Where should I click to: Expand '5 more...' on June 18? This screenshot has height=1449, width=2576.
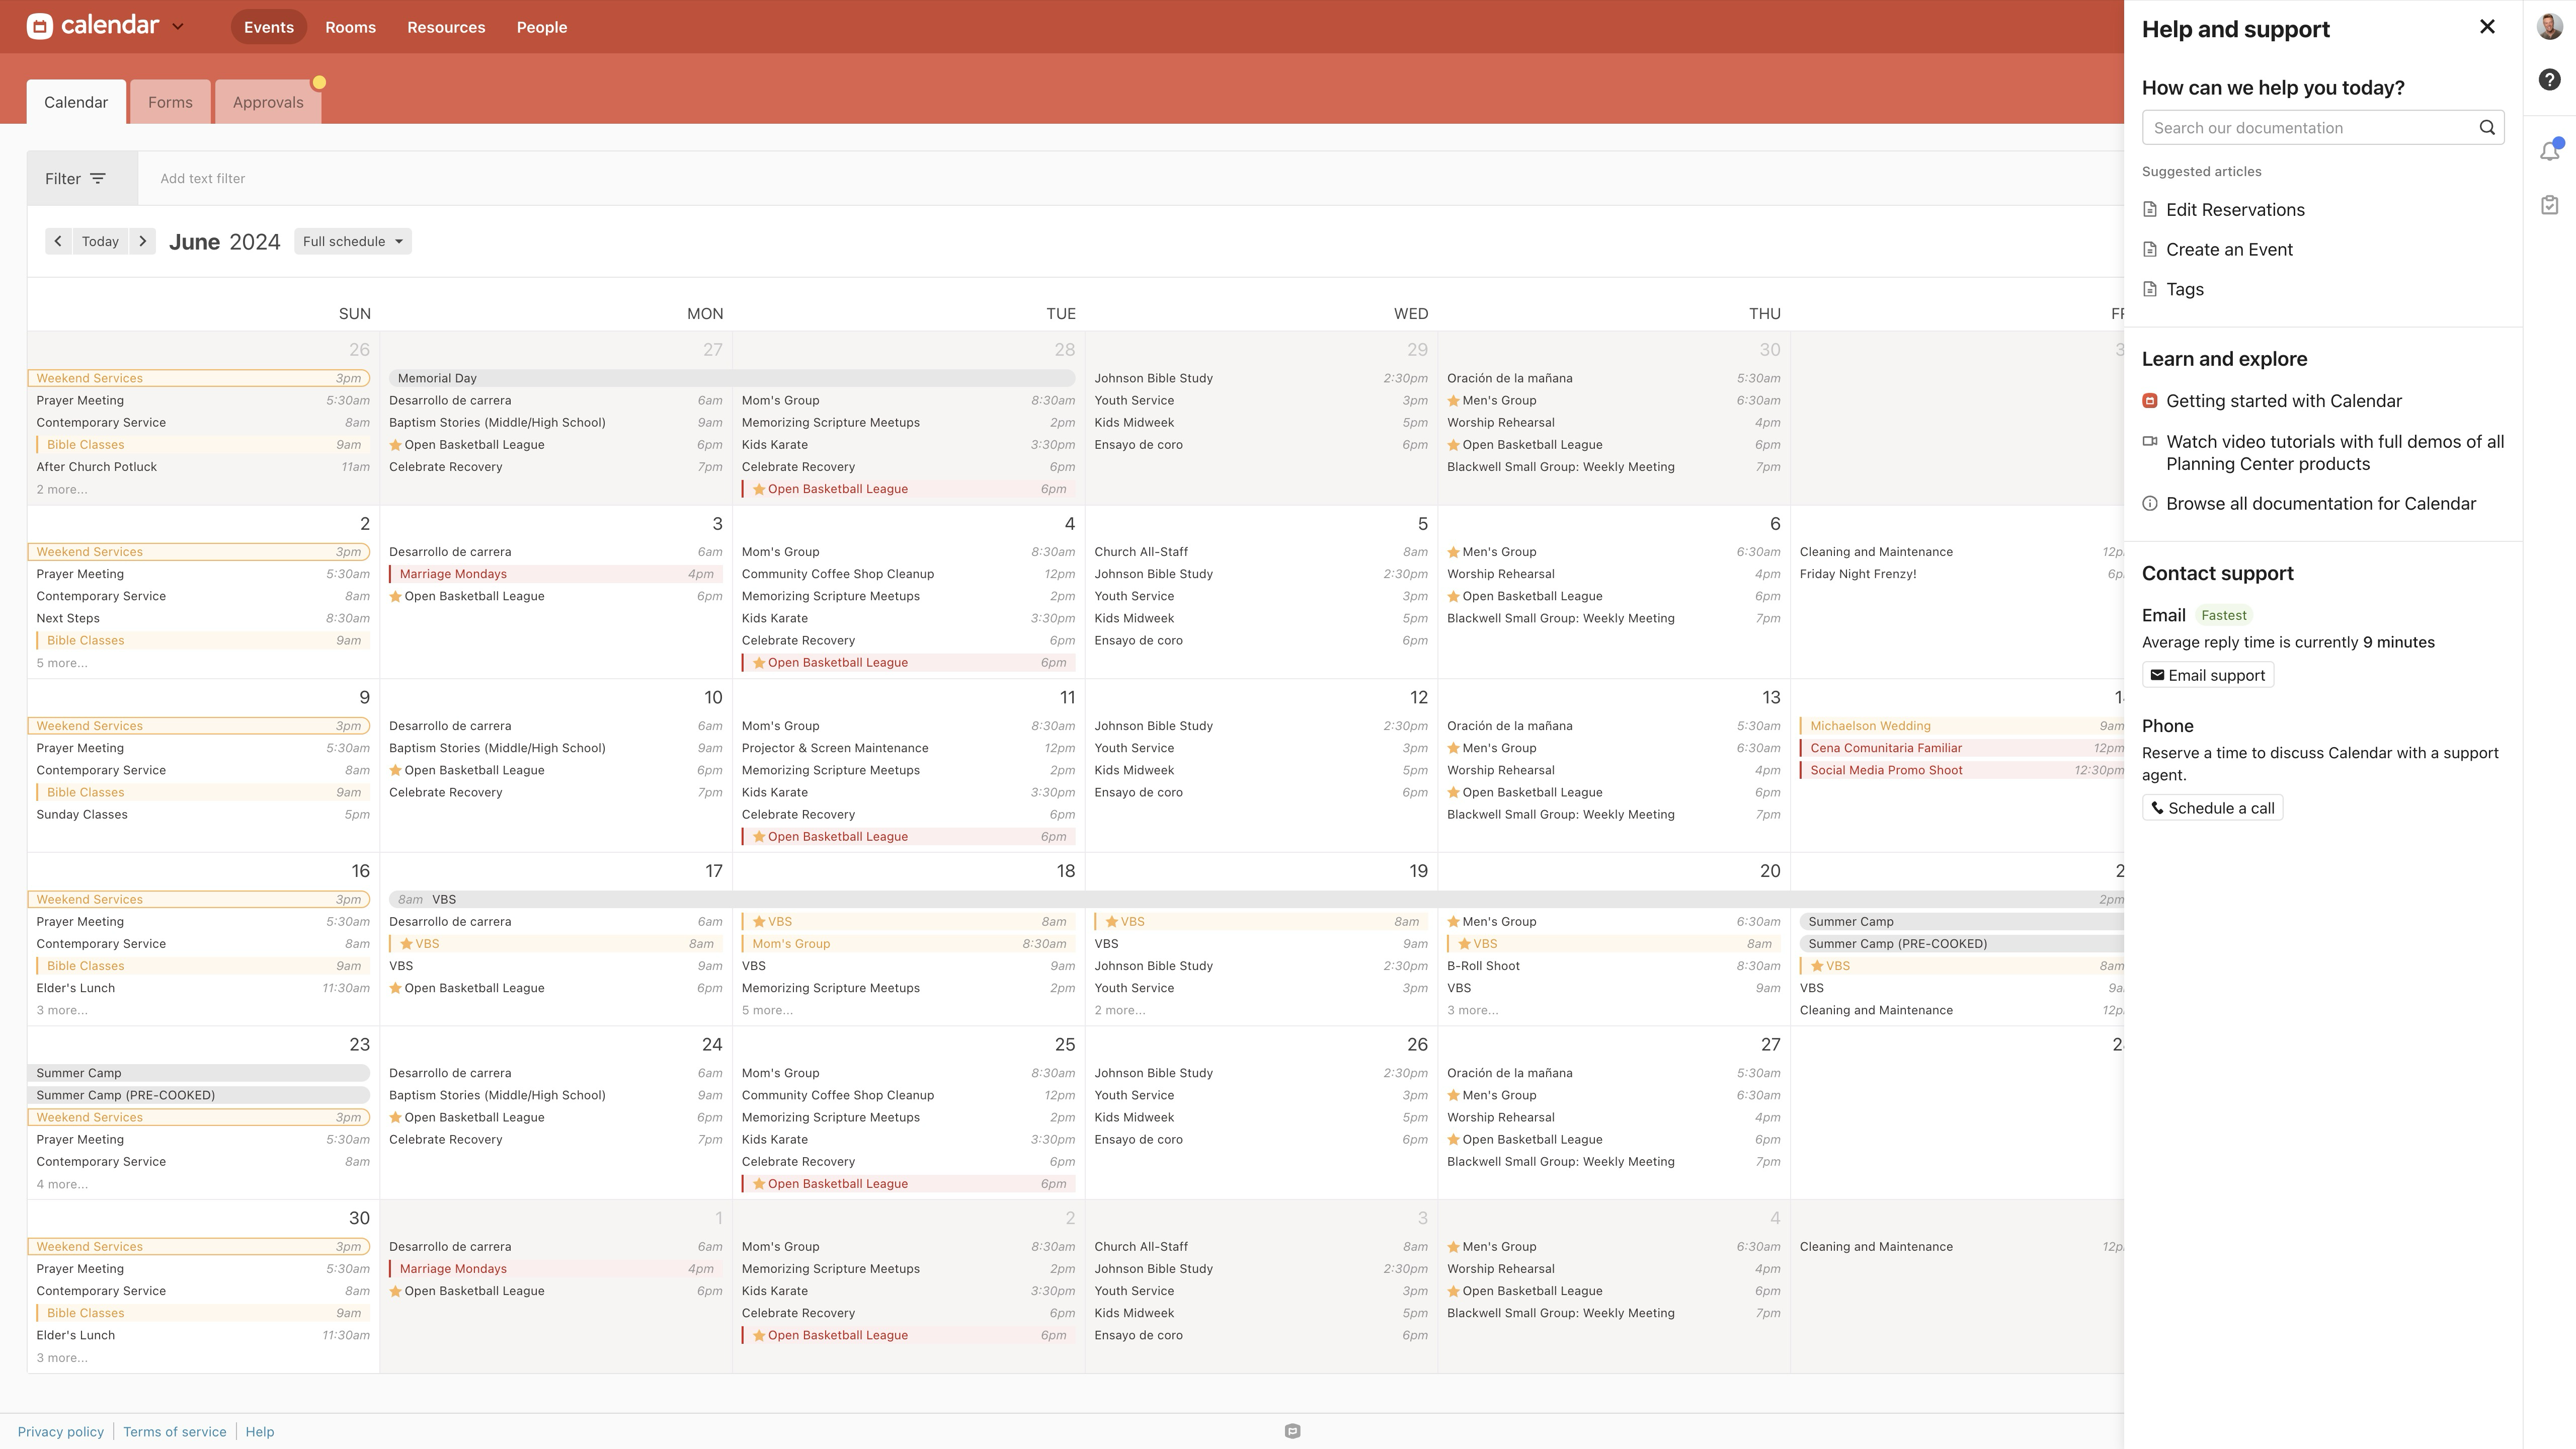766,1010
